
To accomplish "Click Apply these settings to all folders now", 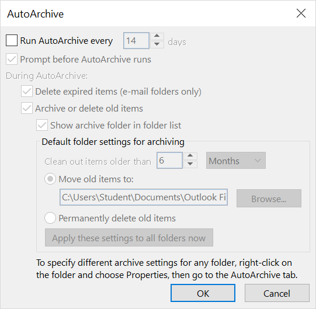I will [129, 237].
